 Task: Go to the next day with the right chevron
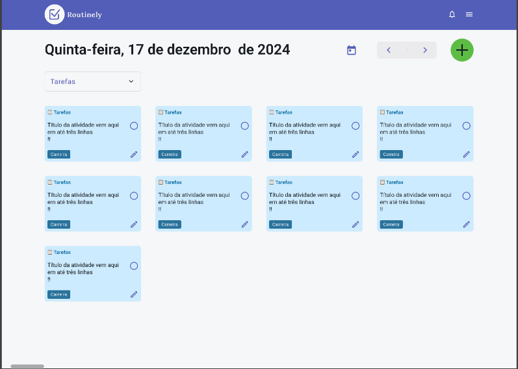click(425, 50)
